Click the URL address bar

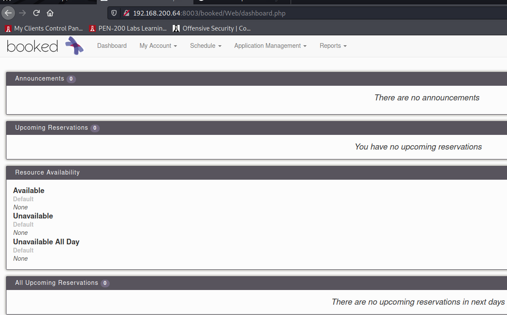[x=302, y=13]
